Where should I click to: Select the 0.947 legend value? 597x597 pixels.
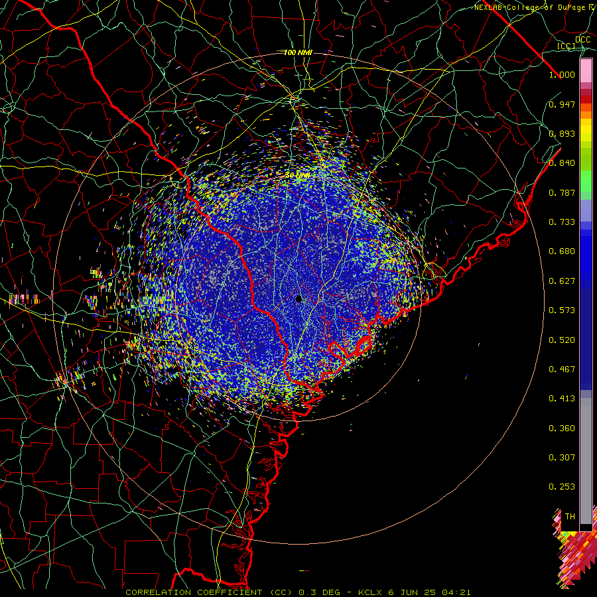click(562, 104)
